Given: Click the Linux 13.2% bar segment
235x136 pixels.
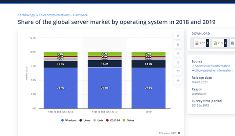Looking at the screenshot, I should (x=105, y=64).
